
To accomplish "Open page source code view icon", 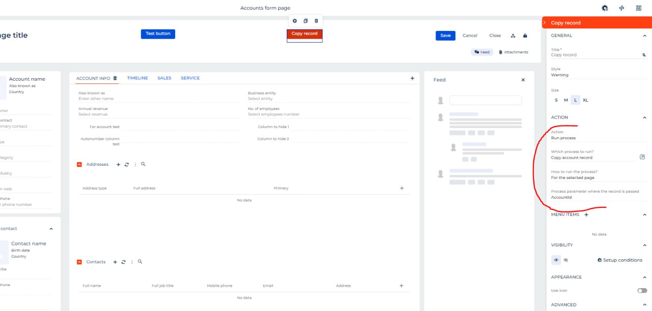I will pos(621,8).
